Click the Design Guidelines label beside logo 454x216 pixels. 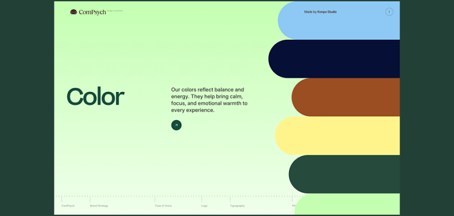115,11
